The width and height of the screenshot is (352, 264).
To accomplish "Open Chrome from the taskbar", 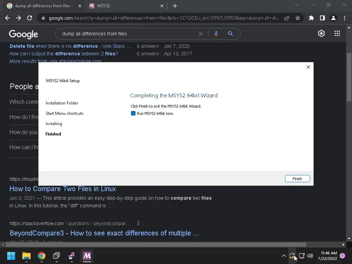I will click(x=42, y=256).
